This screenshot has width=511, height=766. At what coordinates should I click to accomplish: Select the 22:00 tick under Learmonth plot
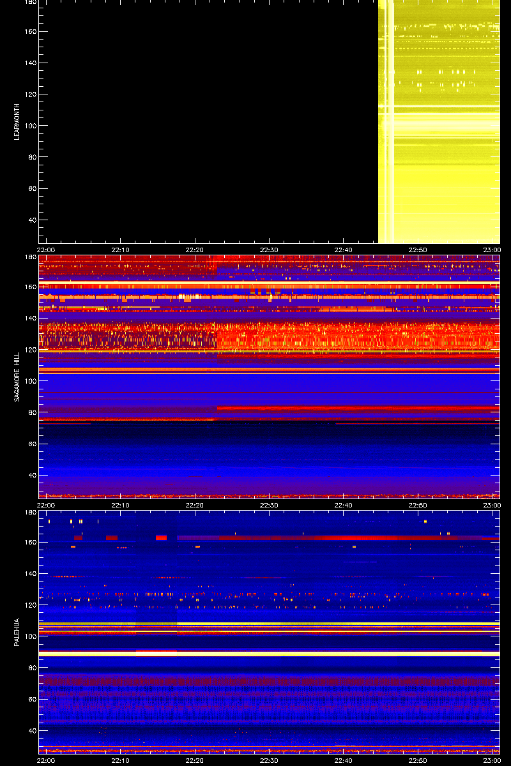pyautogui.click(x=46, y=250)
